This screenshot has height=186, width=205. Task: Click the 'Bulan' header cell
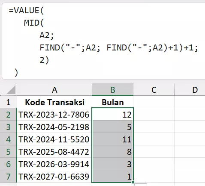[113, 102]
